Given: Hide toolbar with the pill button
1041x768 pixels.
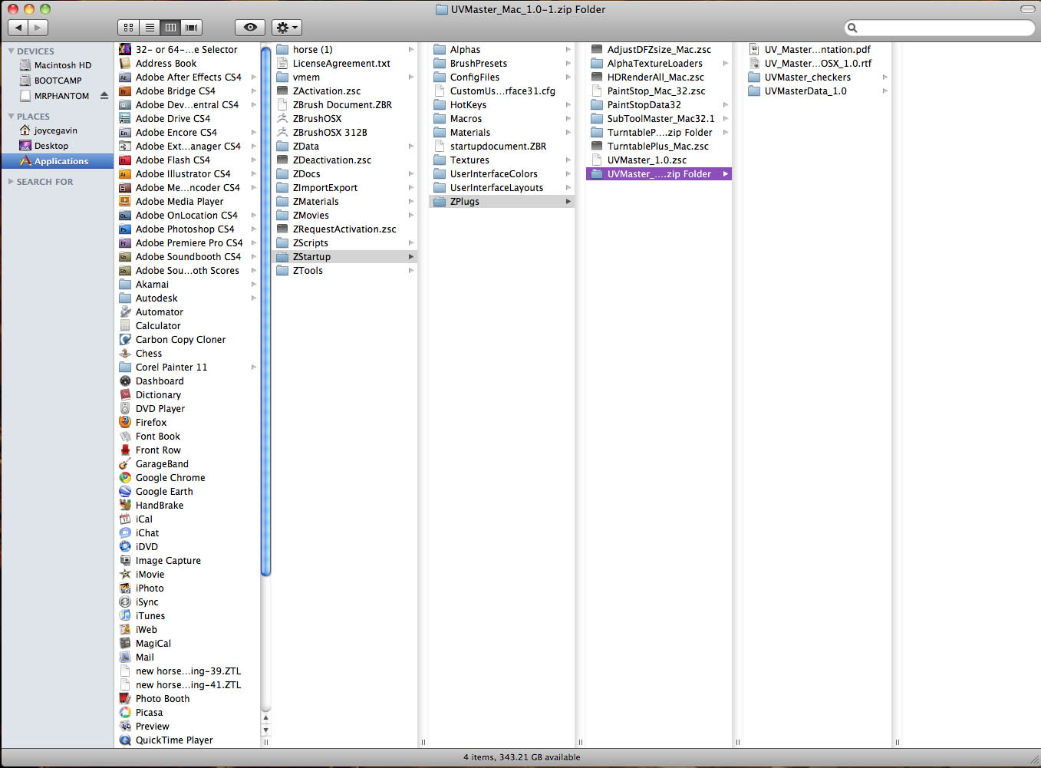Looking at the screenshot, I should coord(1027,9).
